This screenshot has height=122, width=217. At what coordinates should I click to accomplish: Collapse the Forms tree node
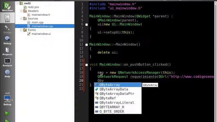point(21,30)
